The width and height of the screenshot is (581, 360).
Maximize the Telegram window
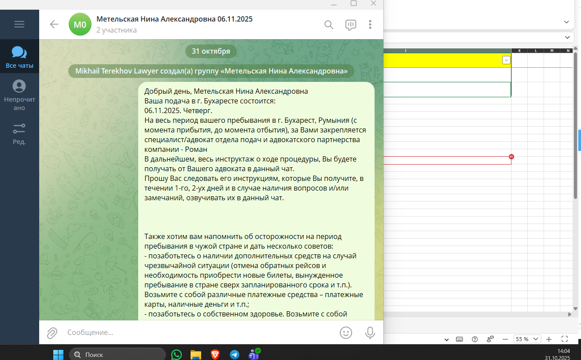tap(353, 4)
